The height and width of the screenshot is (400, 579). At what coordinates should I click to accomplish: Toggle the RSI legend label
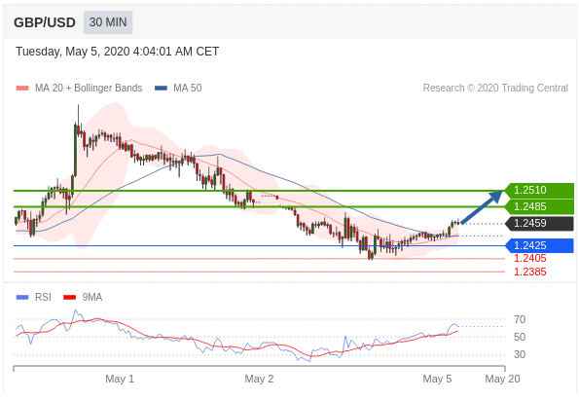pos(43,297)
